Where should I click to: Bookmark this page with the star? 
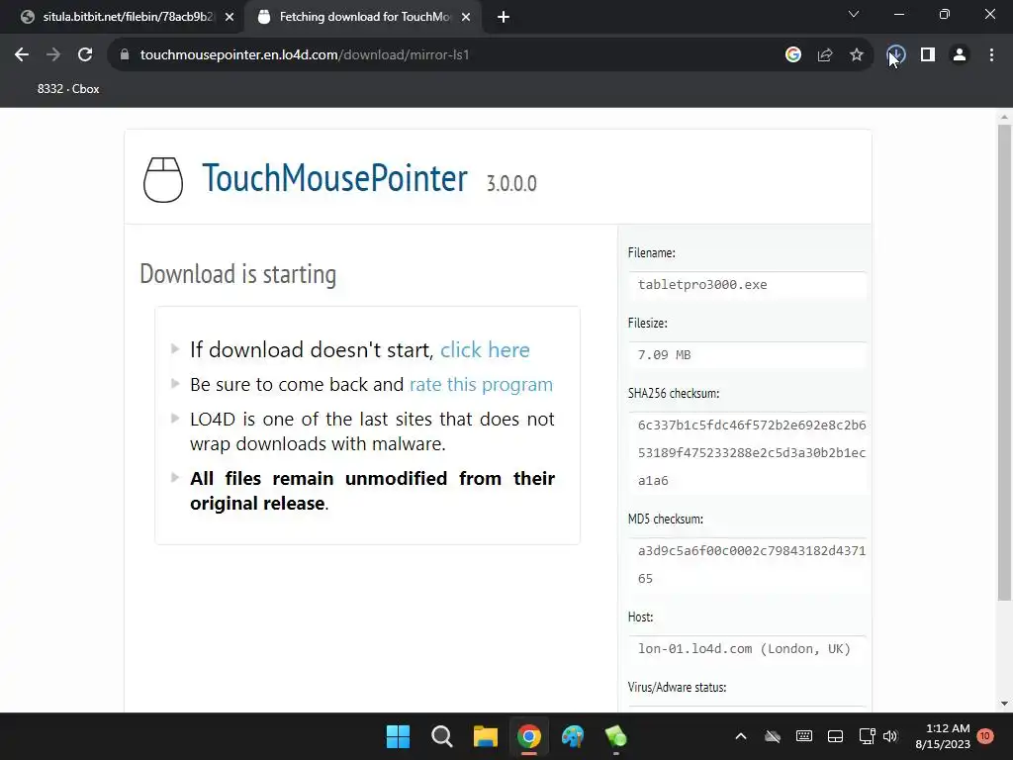(x=857, y=55)
